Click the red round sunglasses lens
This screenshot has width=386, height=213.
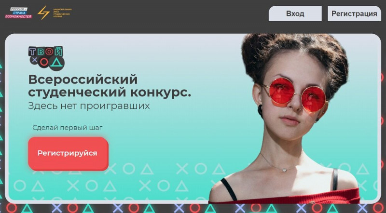282,91
